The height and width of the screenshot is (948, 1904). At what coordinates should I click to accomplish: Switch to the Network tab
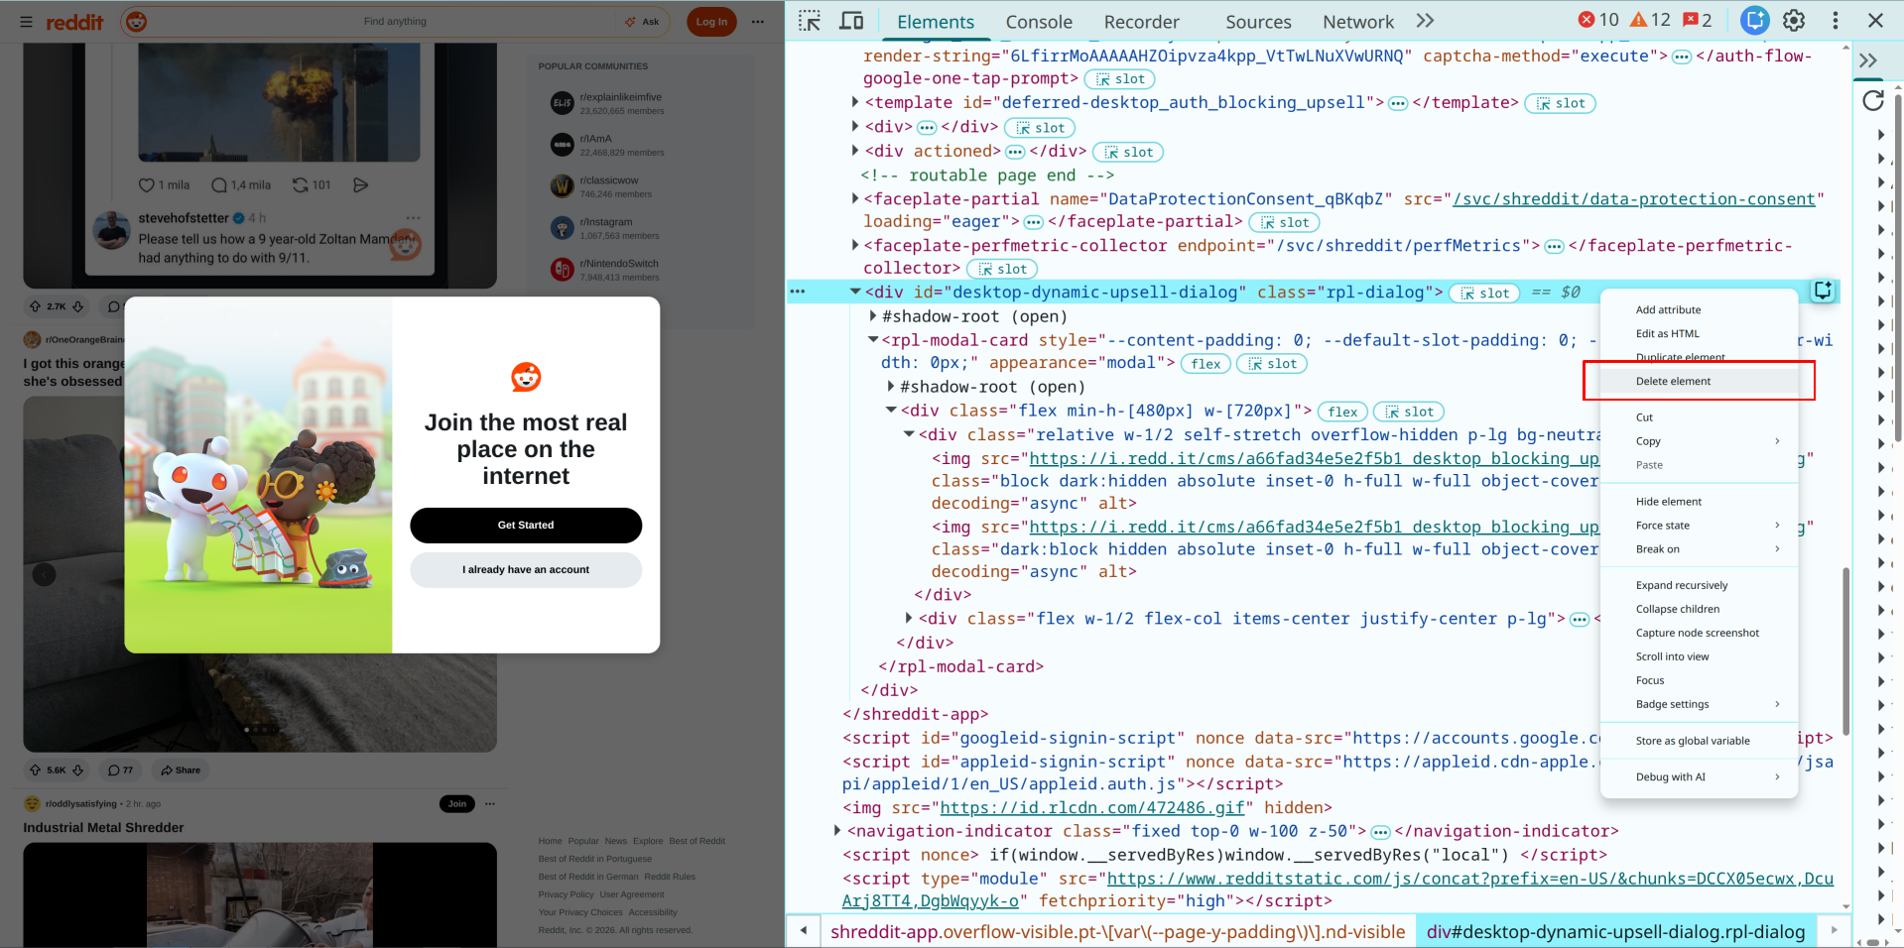point(1357,22)
